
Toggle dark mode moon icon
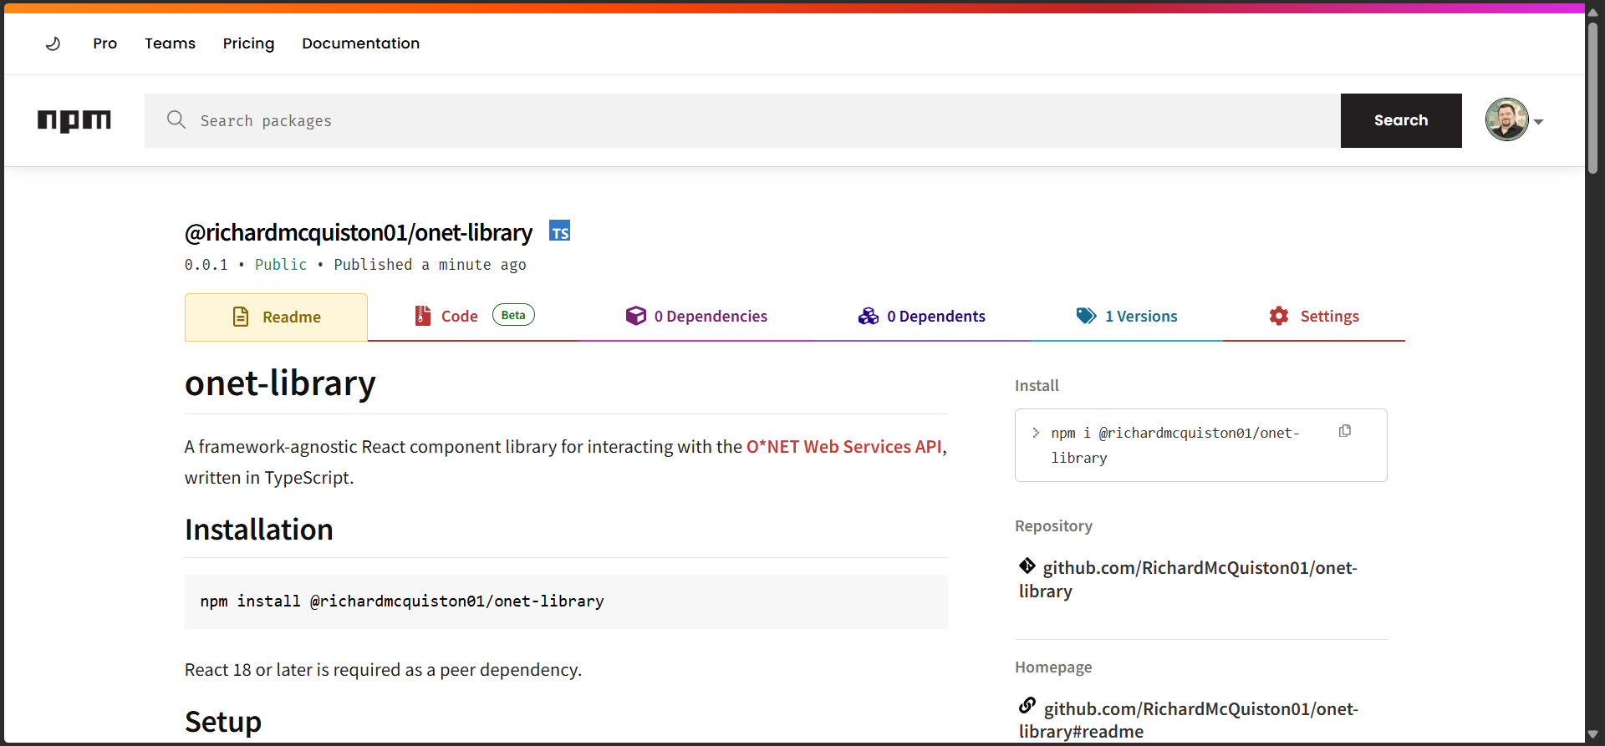pyautogui.click(x=53, y=43)
